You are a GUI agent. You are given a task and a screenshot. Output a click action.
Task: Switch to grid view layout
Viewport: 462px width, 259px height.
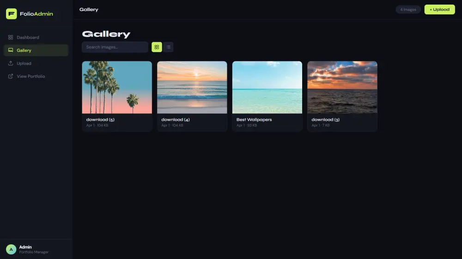[157, 47]
